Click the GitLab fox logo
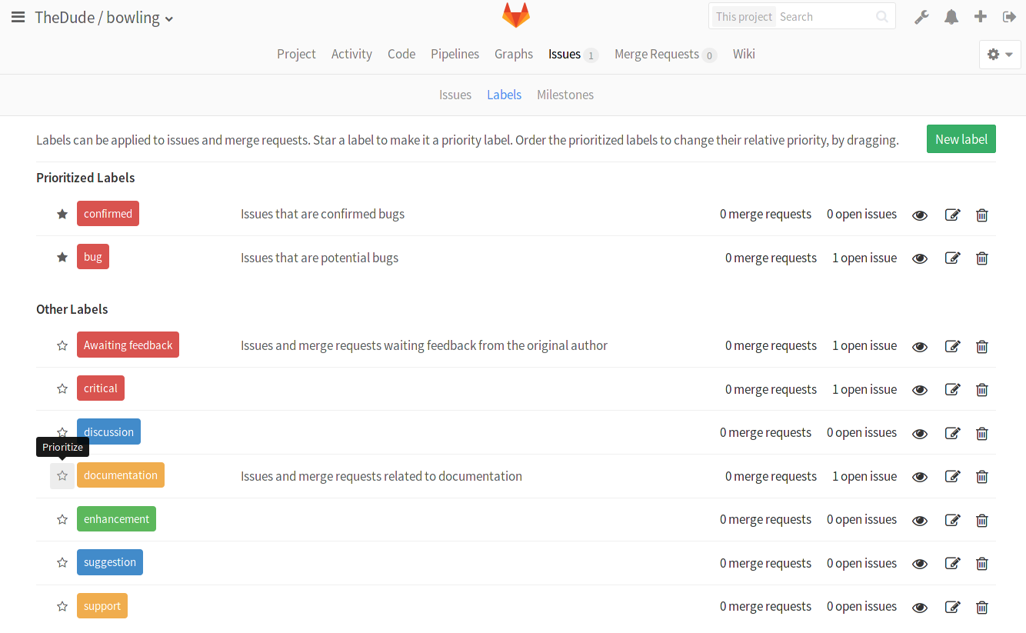 (x=516, y=15)
